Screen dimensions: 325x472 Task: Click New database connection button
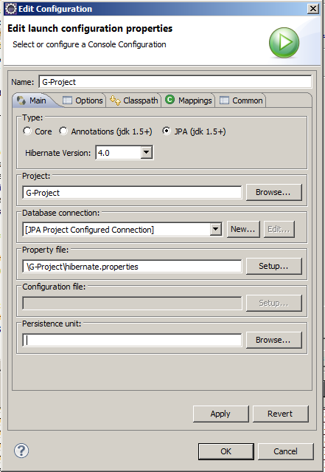tap(243, 230)
